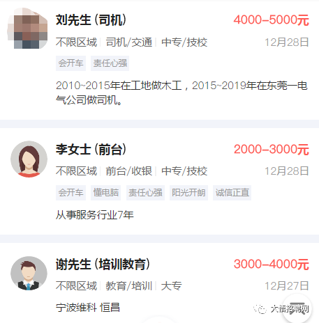Viewport: 319px width, 323px height.
Task: Select the 懂电脑 tag under 李女士
Action: [x=106, y=193]
